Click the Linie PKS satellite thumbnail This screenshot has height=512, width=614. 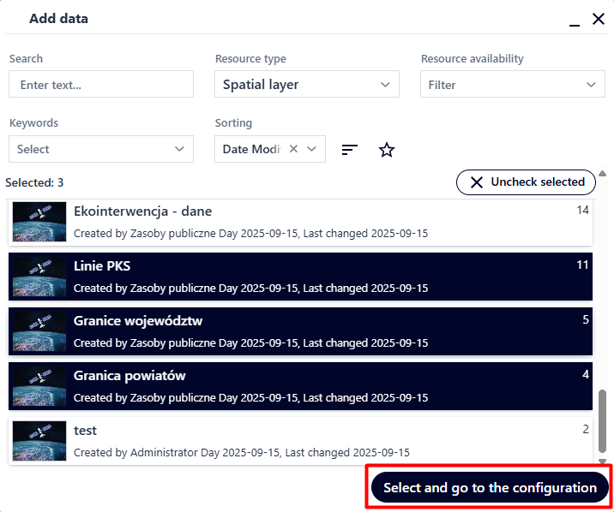39,277
